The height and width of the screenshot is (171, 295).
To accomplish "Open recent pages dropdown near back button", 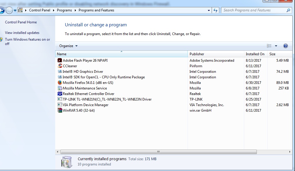I will [15, 11].
